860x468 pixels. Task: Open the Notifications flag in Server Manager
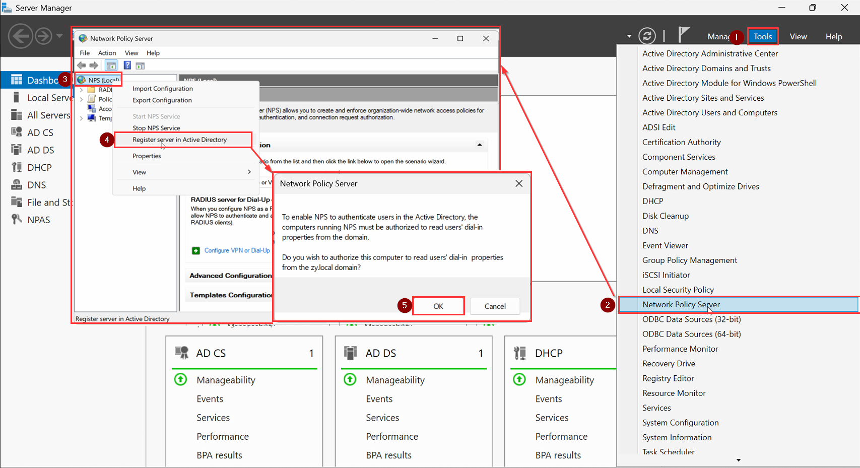pyautogui.click(x=683, y=34)
